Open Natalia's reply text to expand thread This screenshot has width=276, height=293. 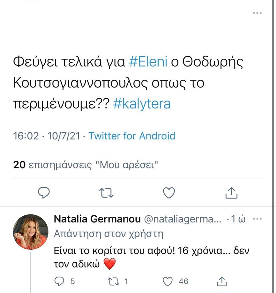click(150, 257)
